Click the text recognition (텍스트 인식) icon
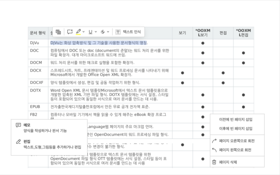The height and width of the screenshot is (175, 280). point(118,32)
